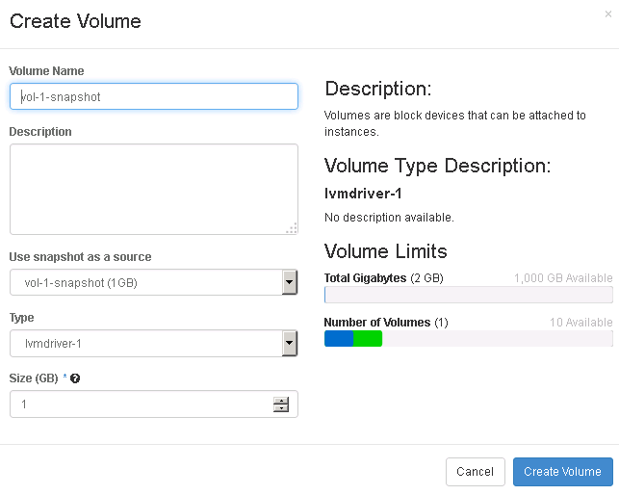Open the 'Use snapshot as a source' dropdown
The width and height of the screenshot is (619, 495).
154,282
